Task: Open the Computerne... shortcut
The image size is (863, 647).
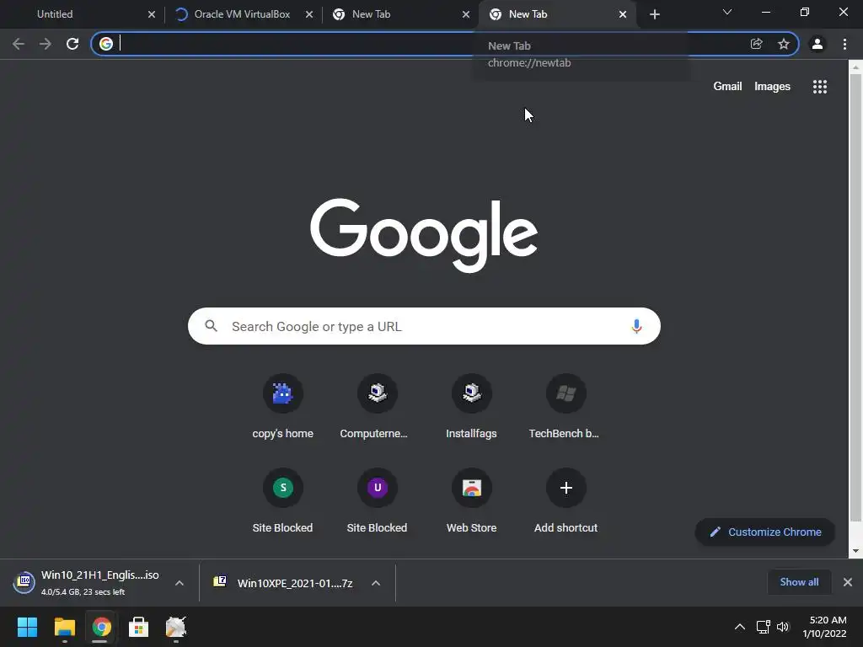Action: pyautogui.click(x=377, y=407)
